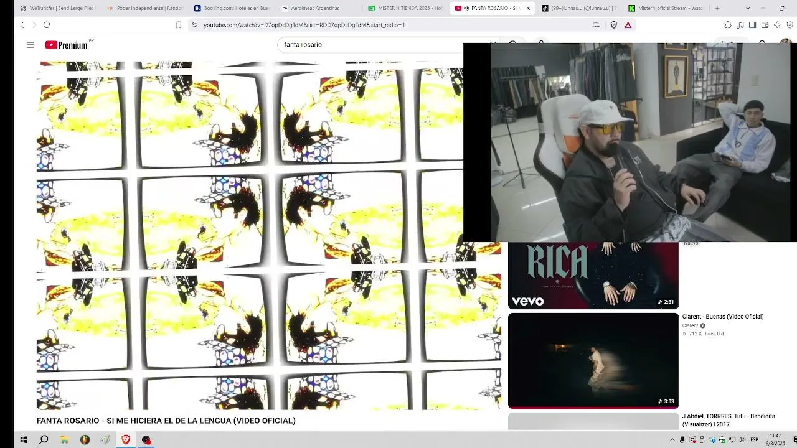
Task: Open Brave Shields lion icon
Action: pos(614,25)
